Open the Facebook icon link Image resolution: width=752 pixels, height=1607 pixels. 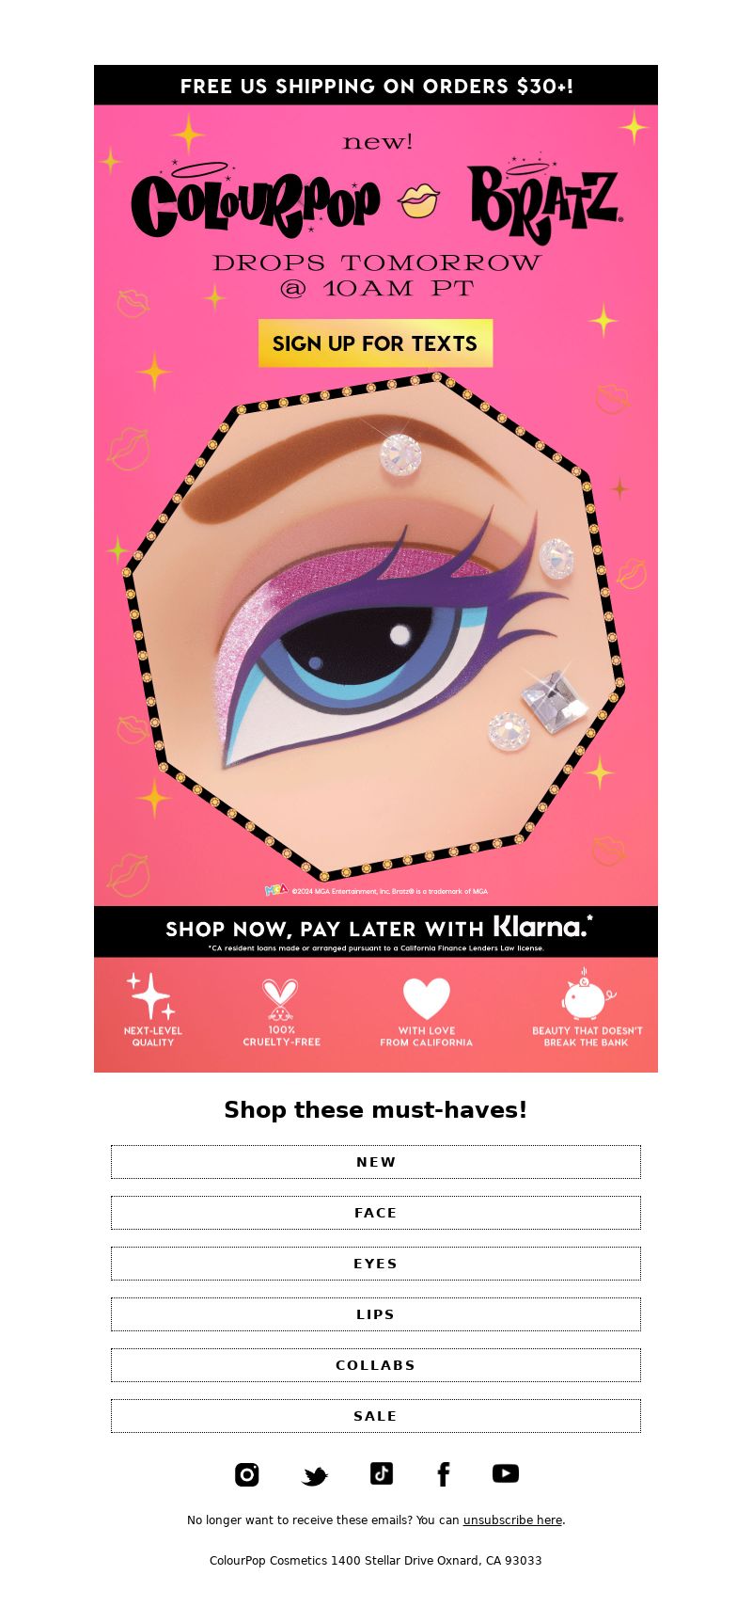(444, 1474)
